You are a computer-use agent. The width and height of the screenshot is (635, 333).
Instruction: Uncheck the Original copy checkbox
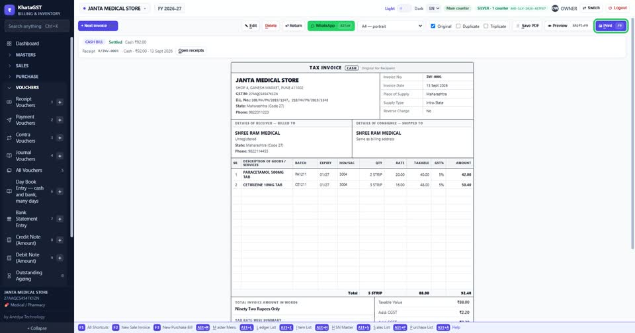433,26
